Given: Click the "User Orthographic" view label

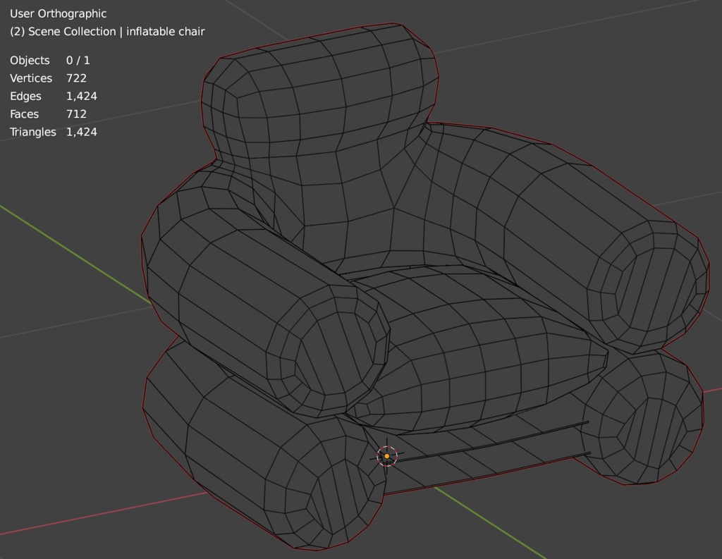Looking at the screenshot, I should [58, 14].
